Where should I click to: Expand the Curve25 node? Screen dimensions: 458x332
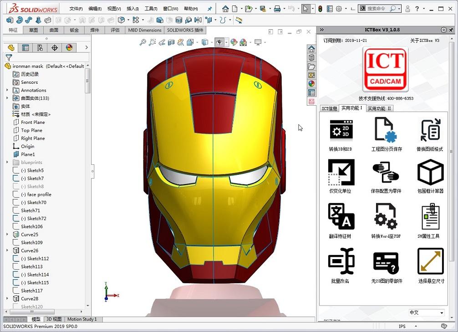(x=7, y=235)
